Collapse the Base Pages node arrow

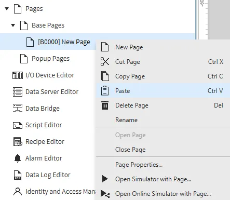[13, 25]
